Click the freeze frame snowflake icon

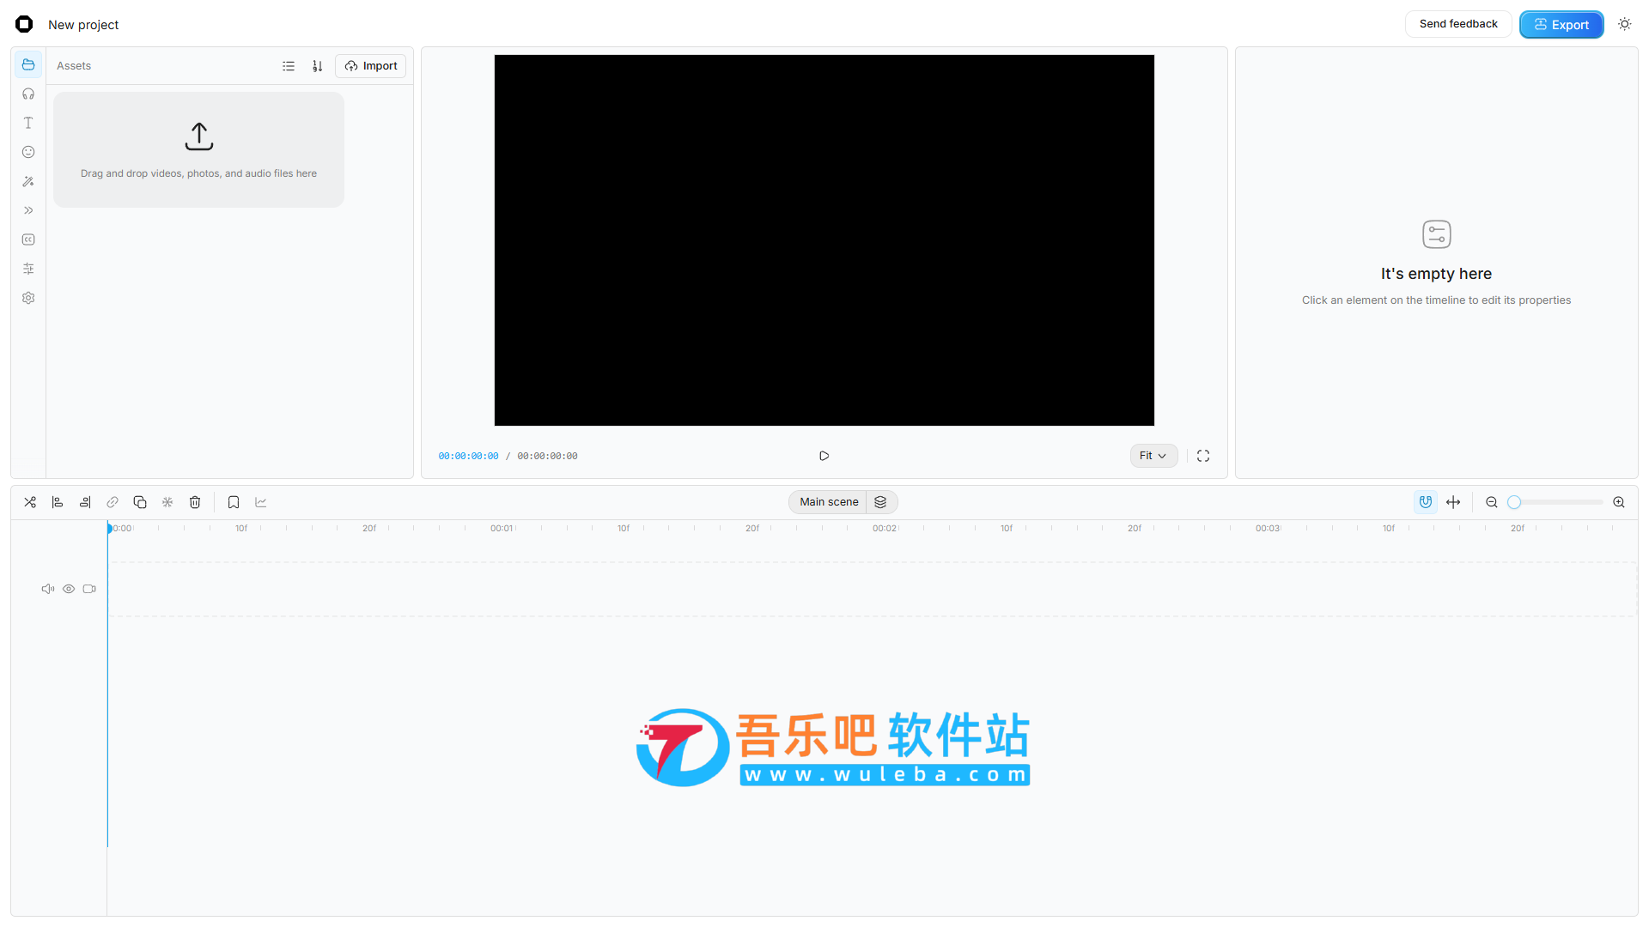point(167,502)
